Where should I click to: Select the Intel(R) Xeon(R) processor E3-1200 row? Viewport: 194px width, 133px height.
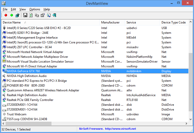click(95, 42)
